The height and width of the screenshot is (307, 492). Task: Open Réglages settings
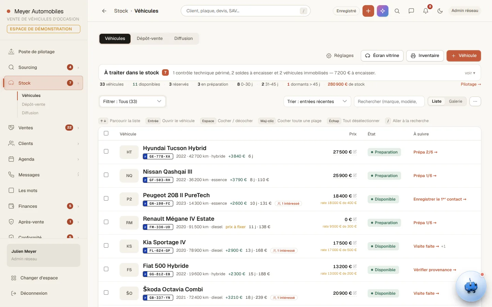340,56
